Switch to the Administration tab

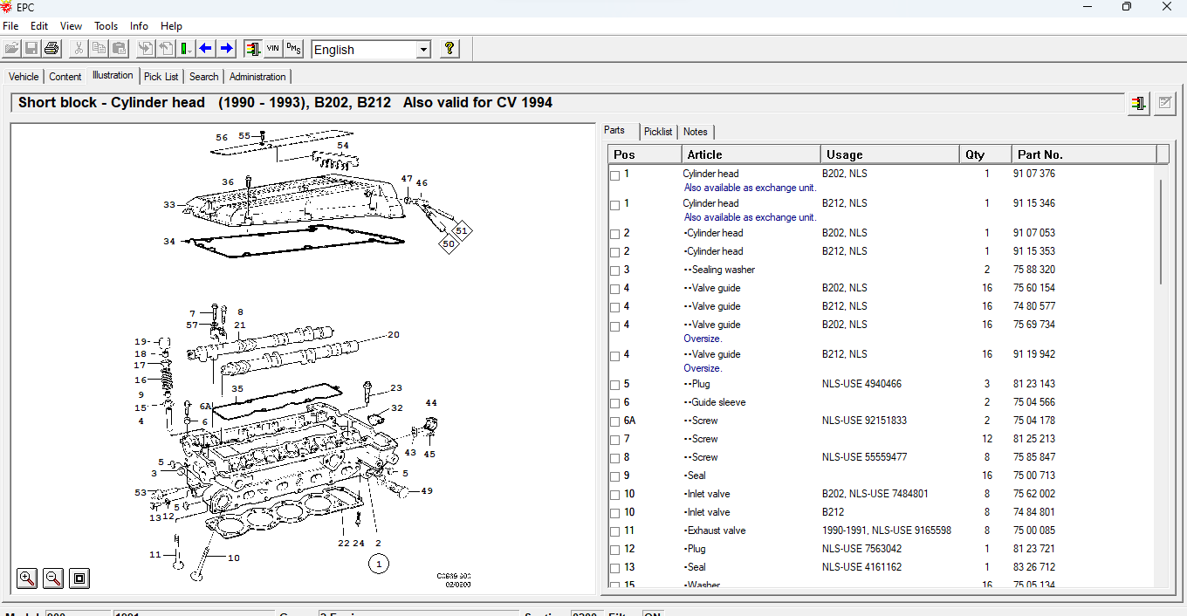click(x=257, y=77)
